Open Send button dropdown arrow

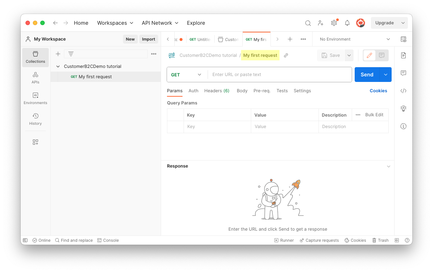pyautogui.click(x=386, y=75)
